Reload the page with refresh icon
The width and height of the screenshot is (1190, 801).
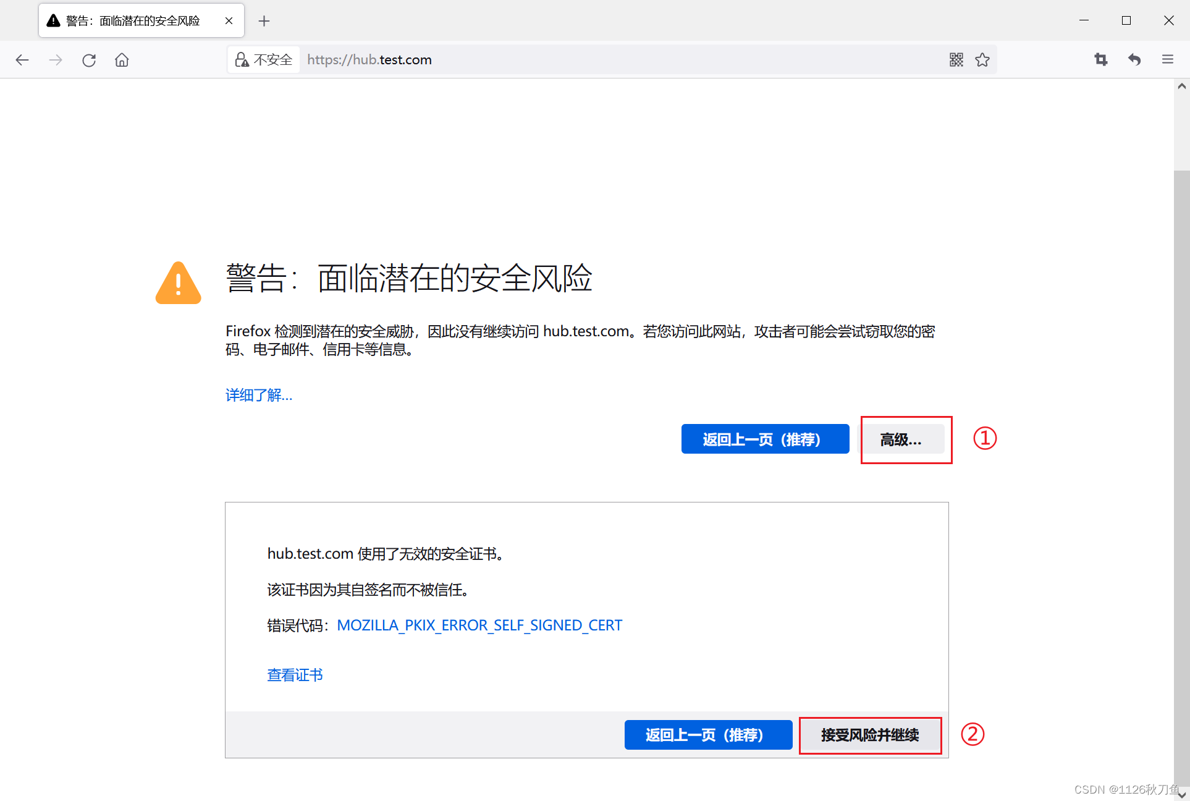(89, 60)
